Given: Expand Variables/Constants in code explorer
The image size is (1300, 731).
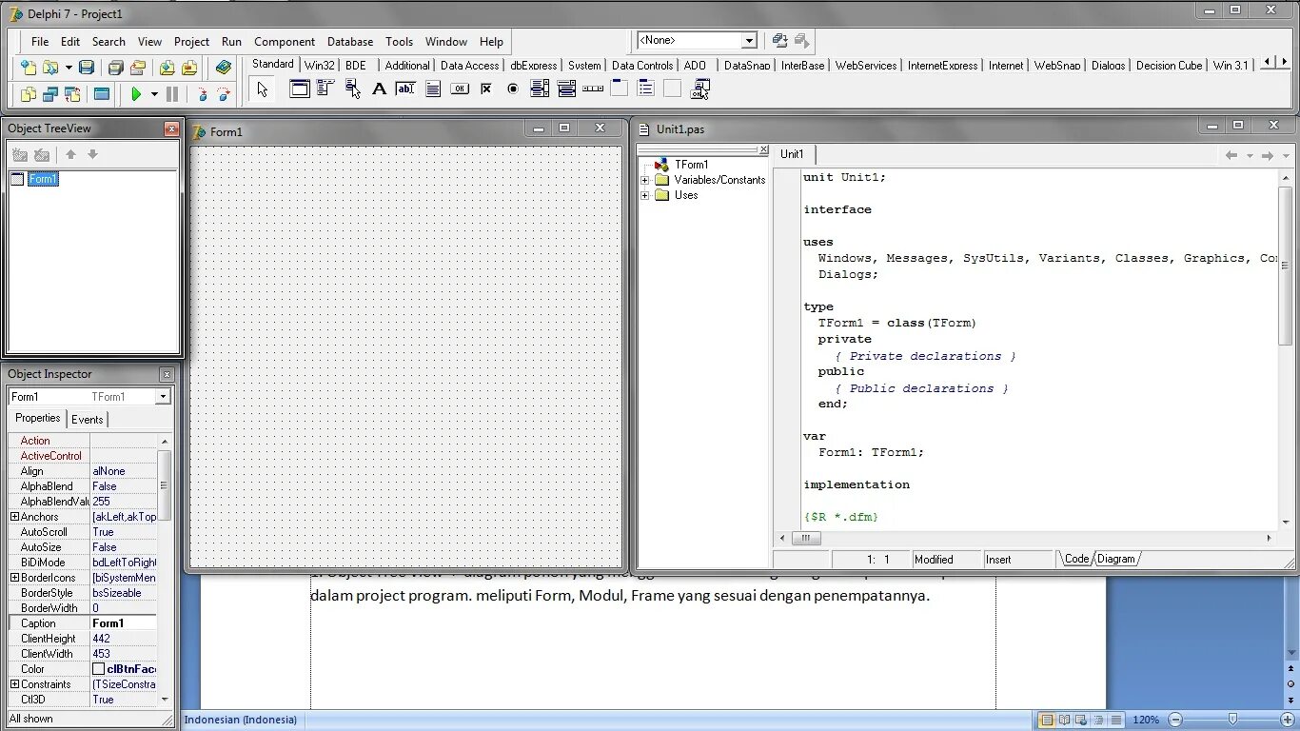Looking at the screenshot, I should tap(645, 180).
